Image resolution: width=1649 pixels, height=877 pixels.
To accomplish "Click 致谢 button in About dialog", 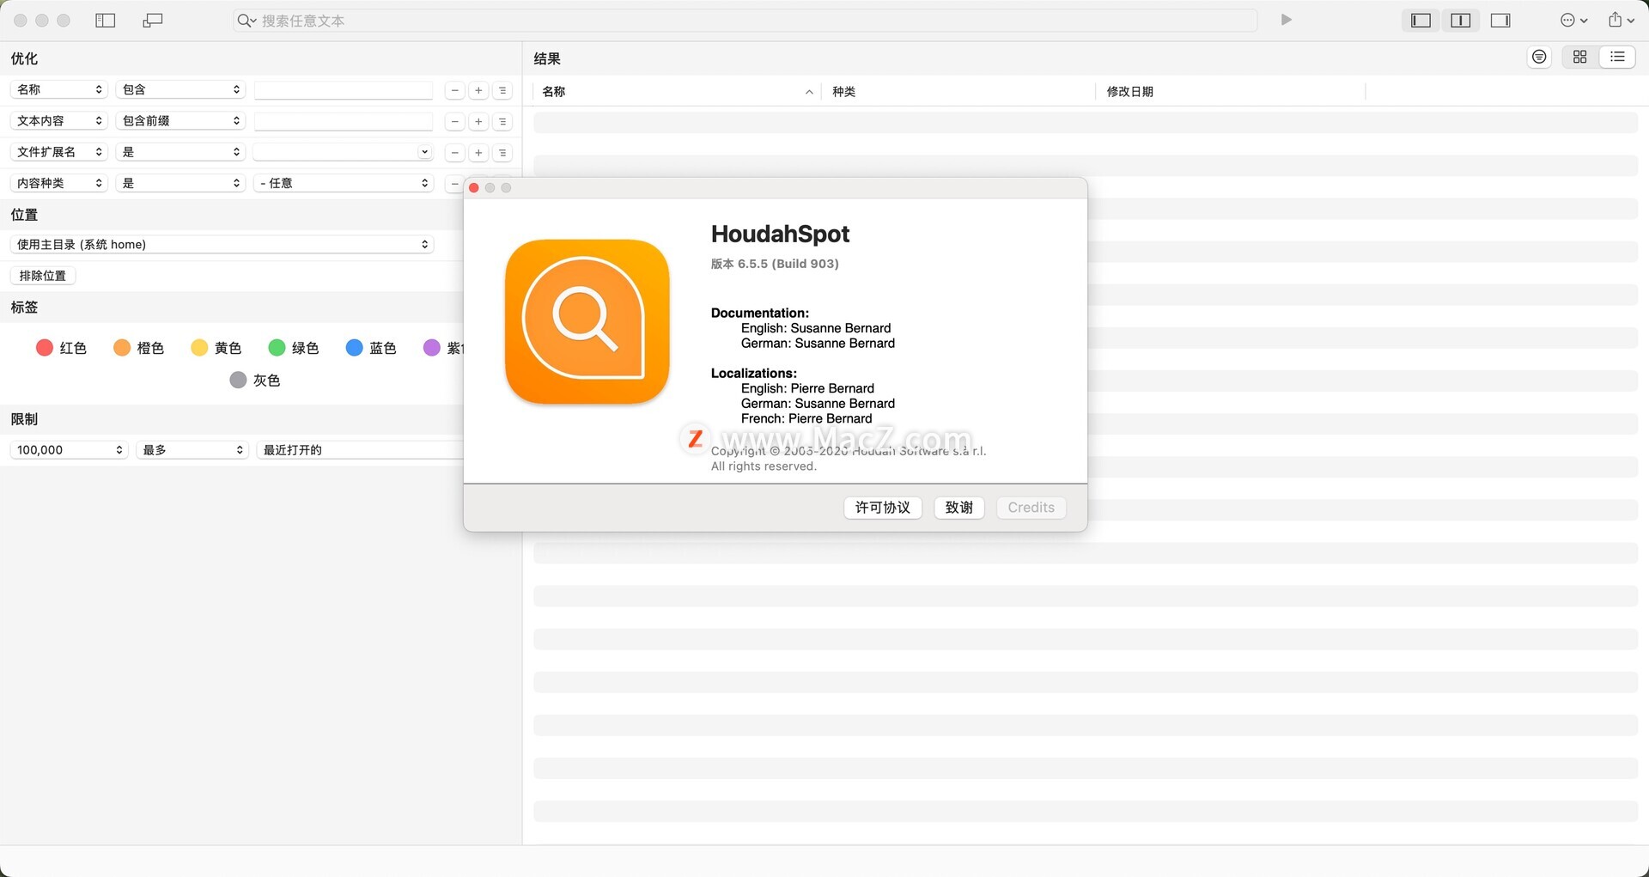I will pos(959,508).
